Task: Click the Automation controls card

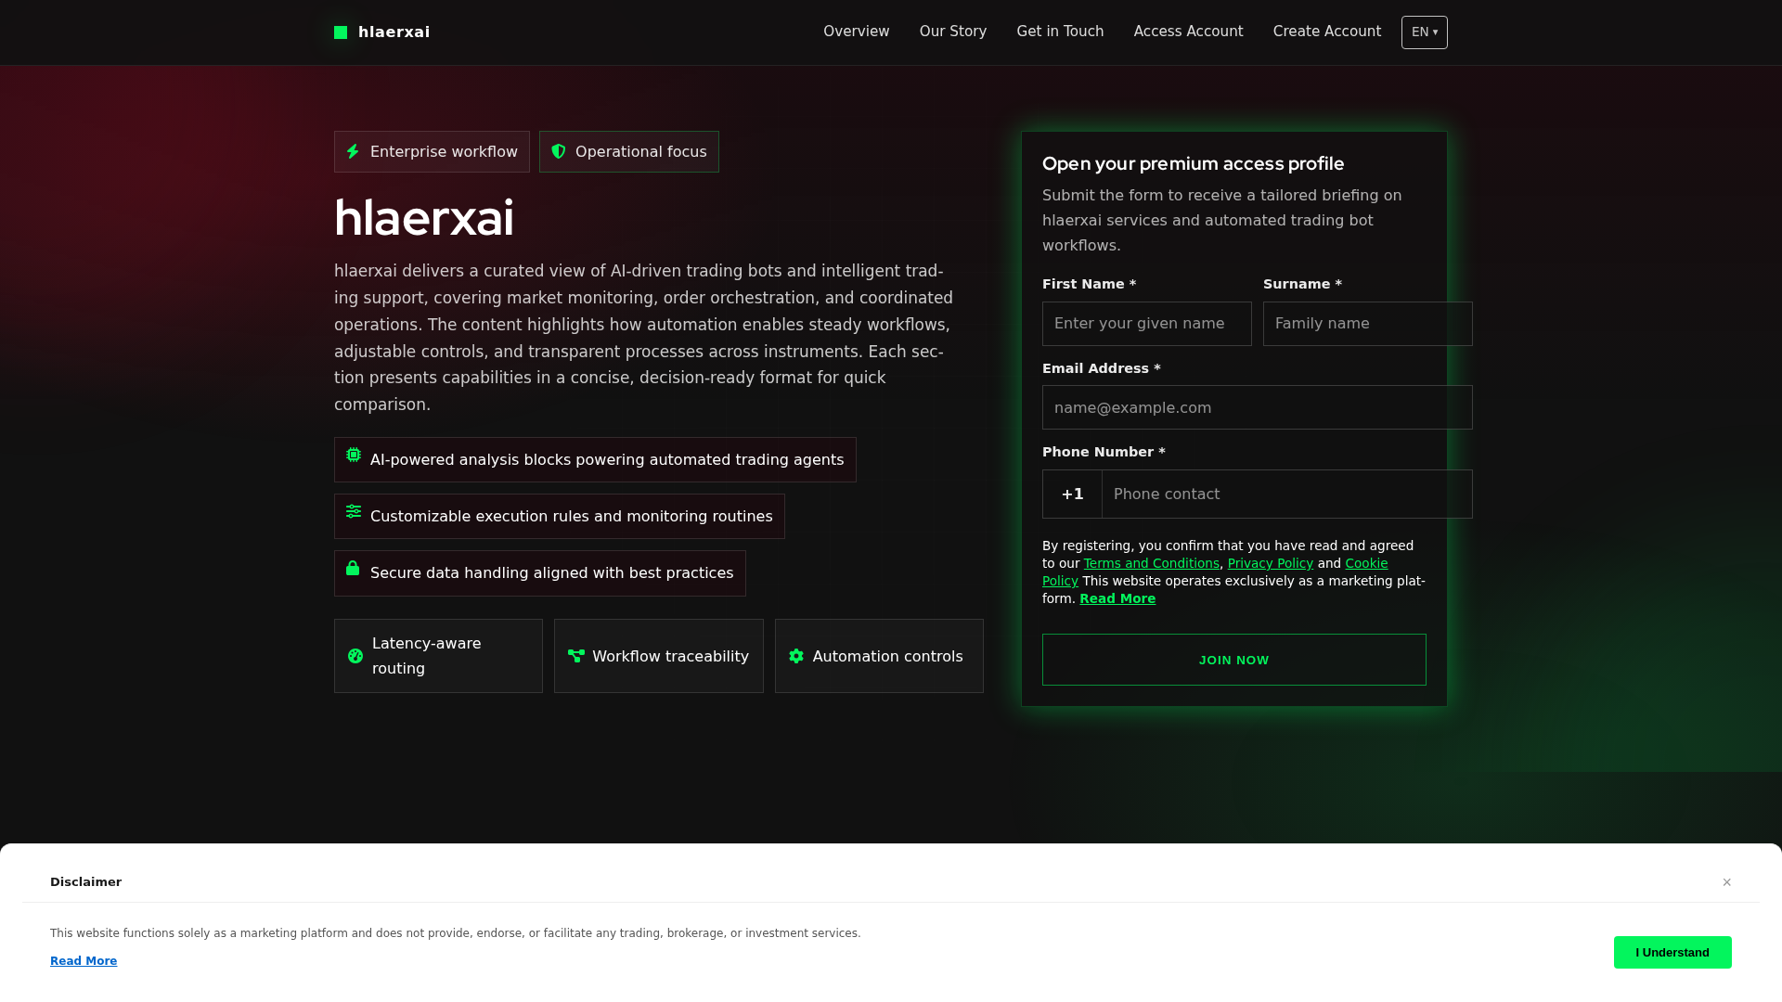Action: [x=879, y=656]
